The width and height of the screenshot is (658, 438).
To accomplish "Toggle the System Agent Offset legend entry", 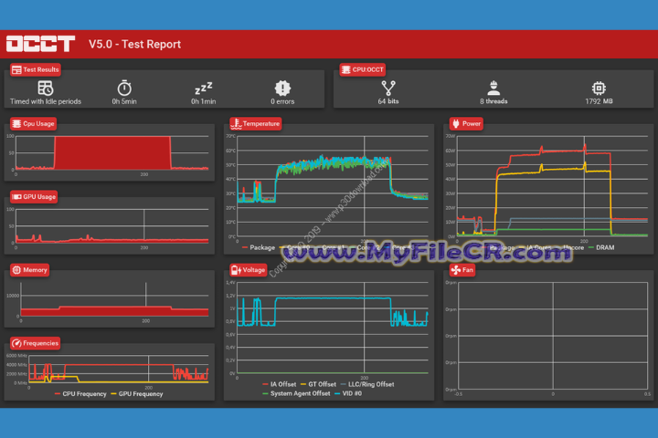I will [x=296, y=393].
